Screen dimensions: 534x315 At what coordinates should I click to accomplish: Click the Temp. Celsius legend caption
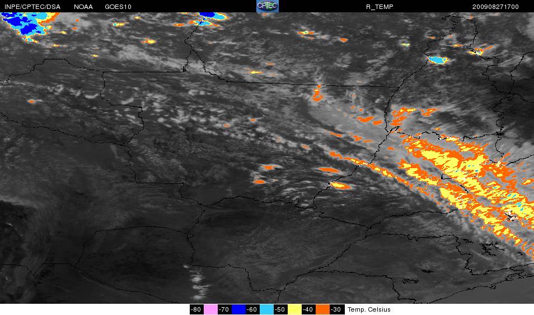(369, 309)
